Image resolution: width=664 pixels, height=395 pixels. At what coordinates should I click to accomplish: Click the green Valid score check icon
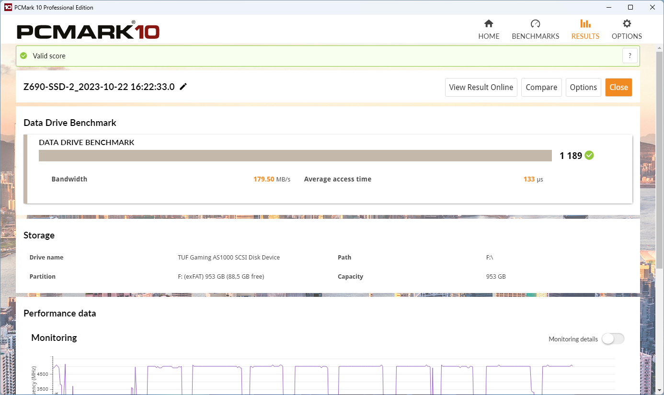[23, 56]
